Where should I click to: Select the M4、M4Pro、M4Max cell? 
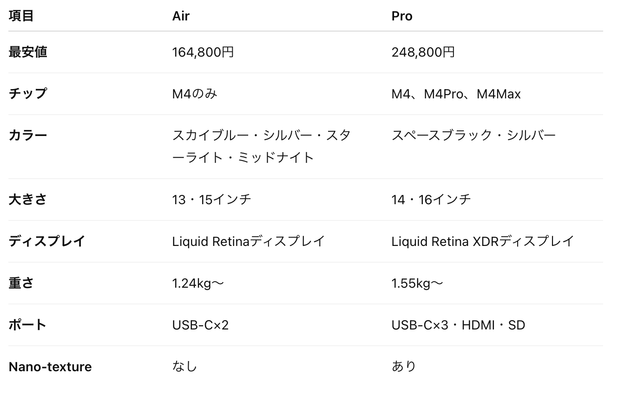(456, 94)
